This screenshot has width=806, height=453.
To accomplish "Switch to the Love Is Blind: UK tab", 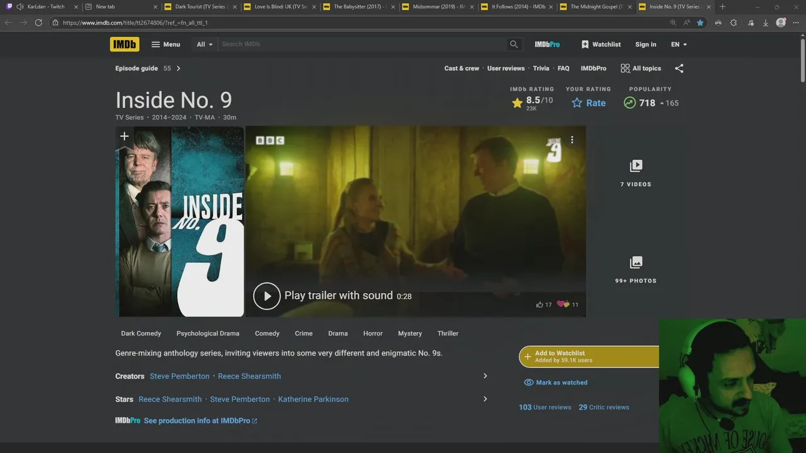I will [280, 6].
